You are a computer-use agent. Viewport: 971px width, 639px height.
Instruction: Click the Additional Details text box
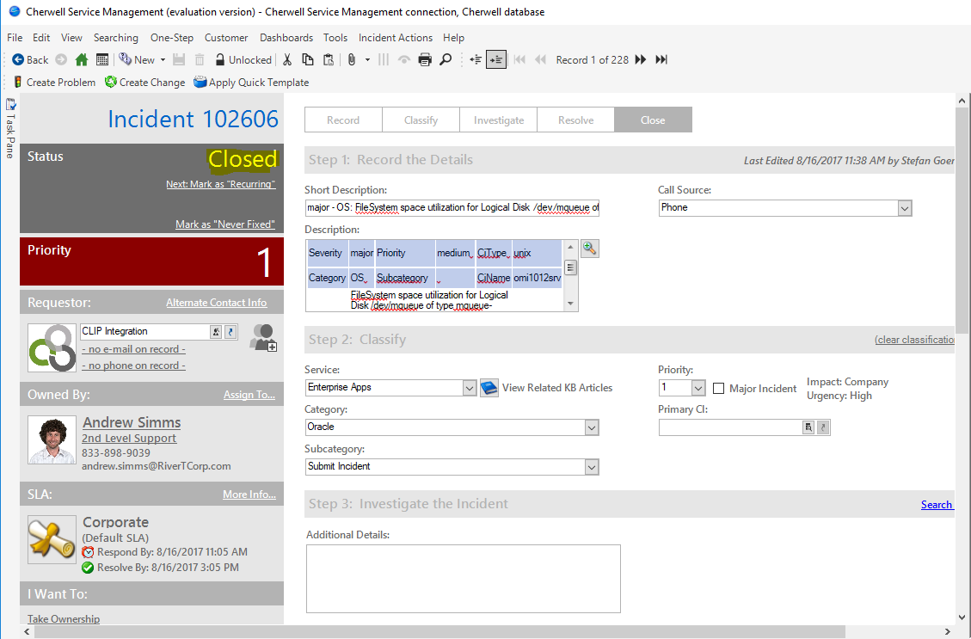tap(464, 579)
